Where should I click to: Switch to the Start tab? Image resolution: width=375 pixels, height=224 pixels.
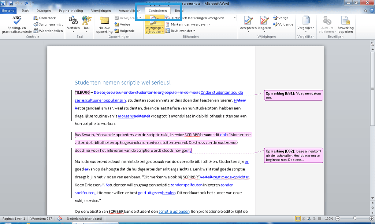(x=25, y=11)
